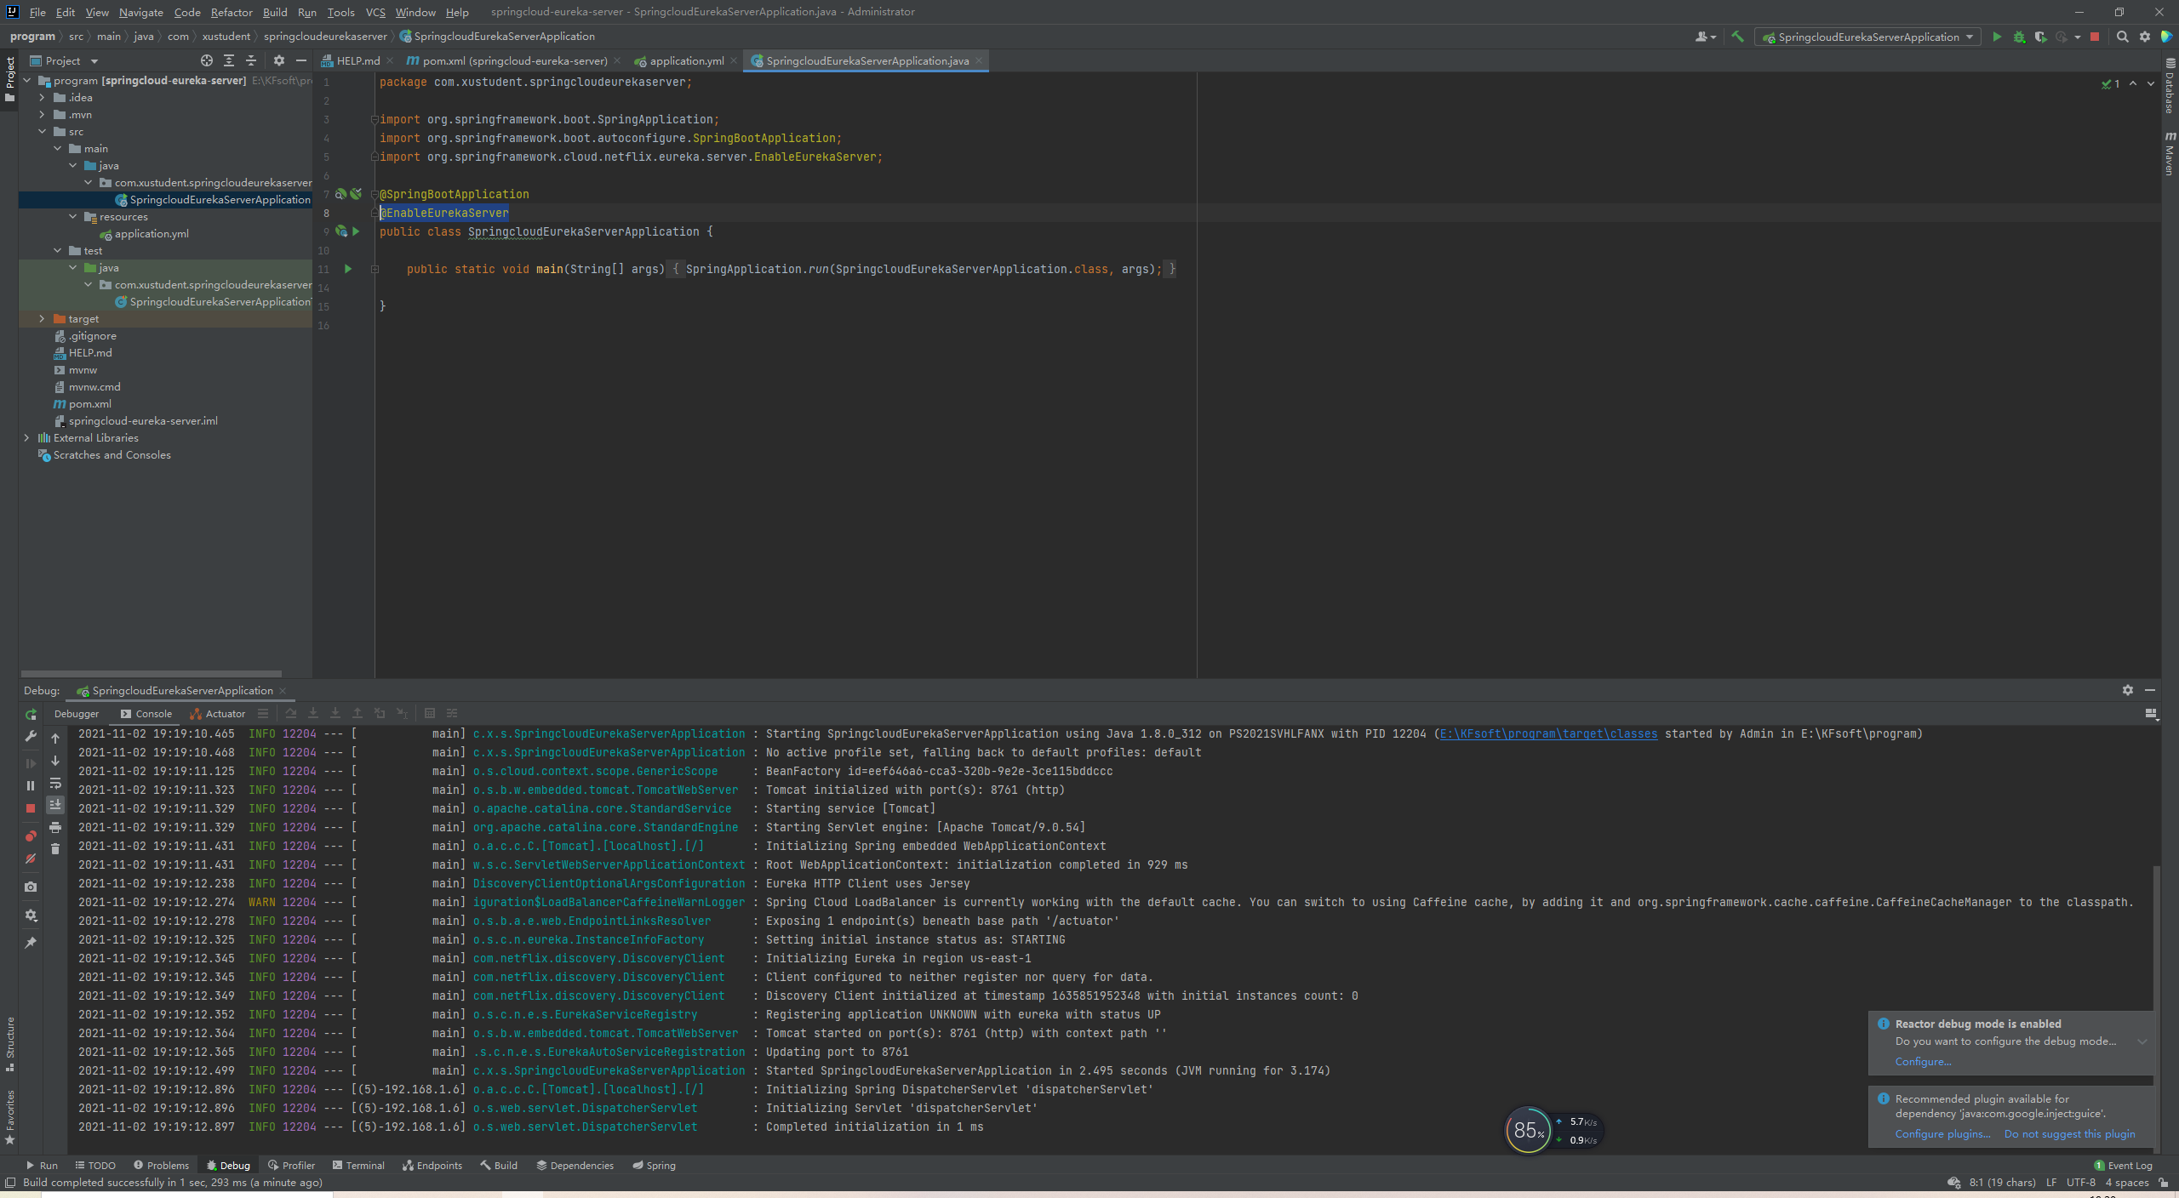2179x1198 pixels.
Task: Open the Event Log in the status bar
Action: [x=2124, y=1166]
